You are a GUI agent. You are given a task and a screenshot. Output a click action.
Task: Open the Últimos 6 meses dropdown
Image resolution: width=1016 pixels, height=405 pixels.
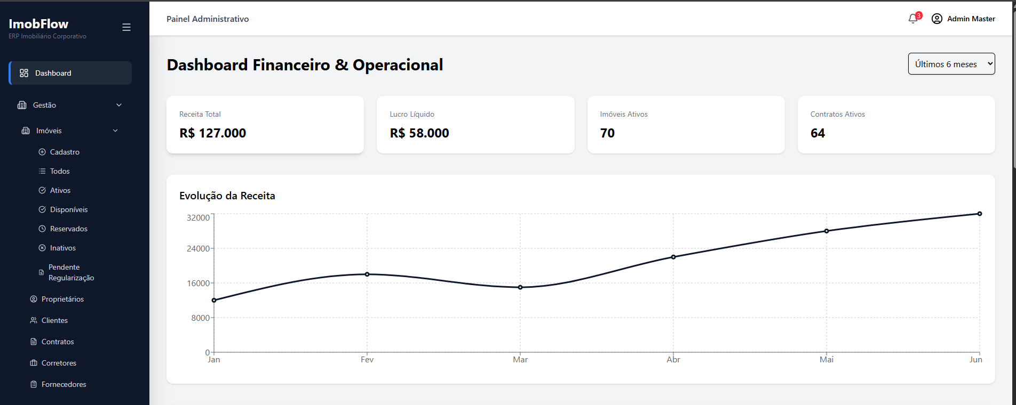[x=951, y=63]
